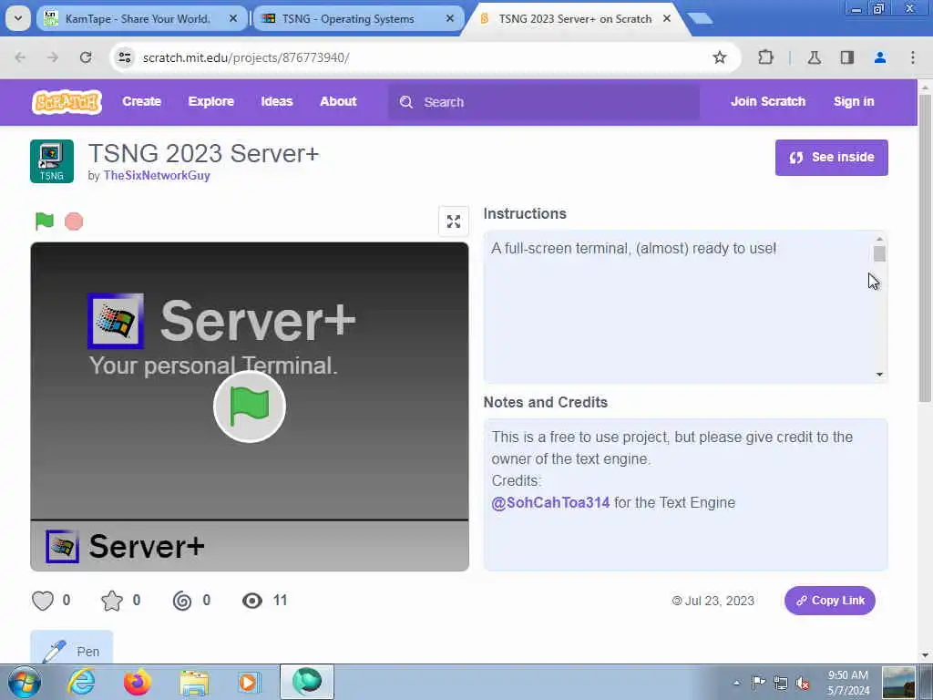Go forward in browser history
This screenshot has height=700, width=933.
pos(53,57)
